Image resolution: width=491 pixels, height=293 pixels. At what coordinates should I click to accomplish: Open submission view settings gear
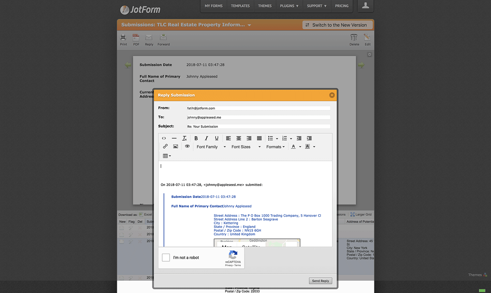click(369, 55)
